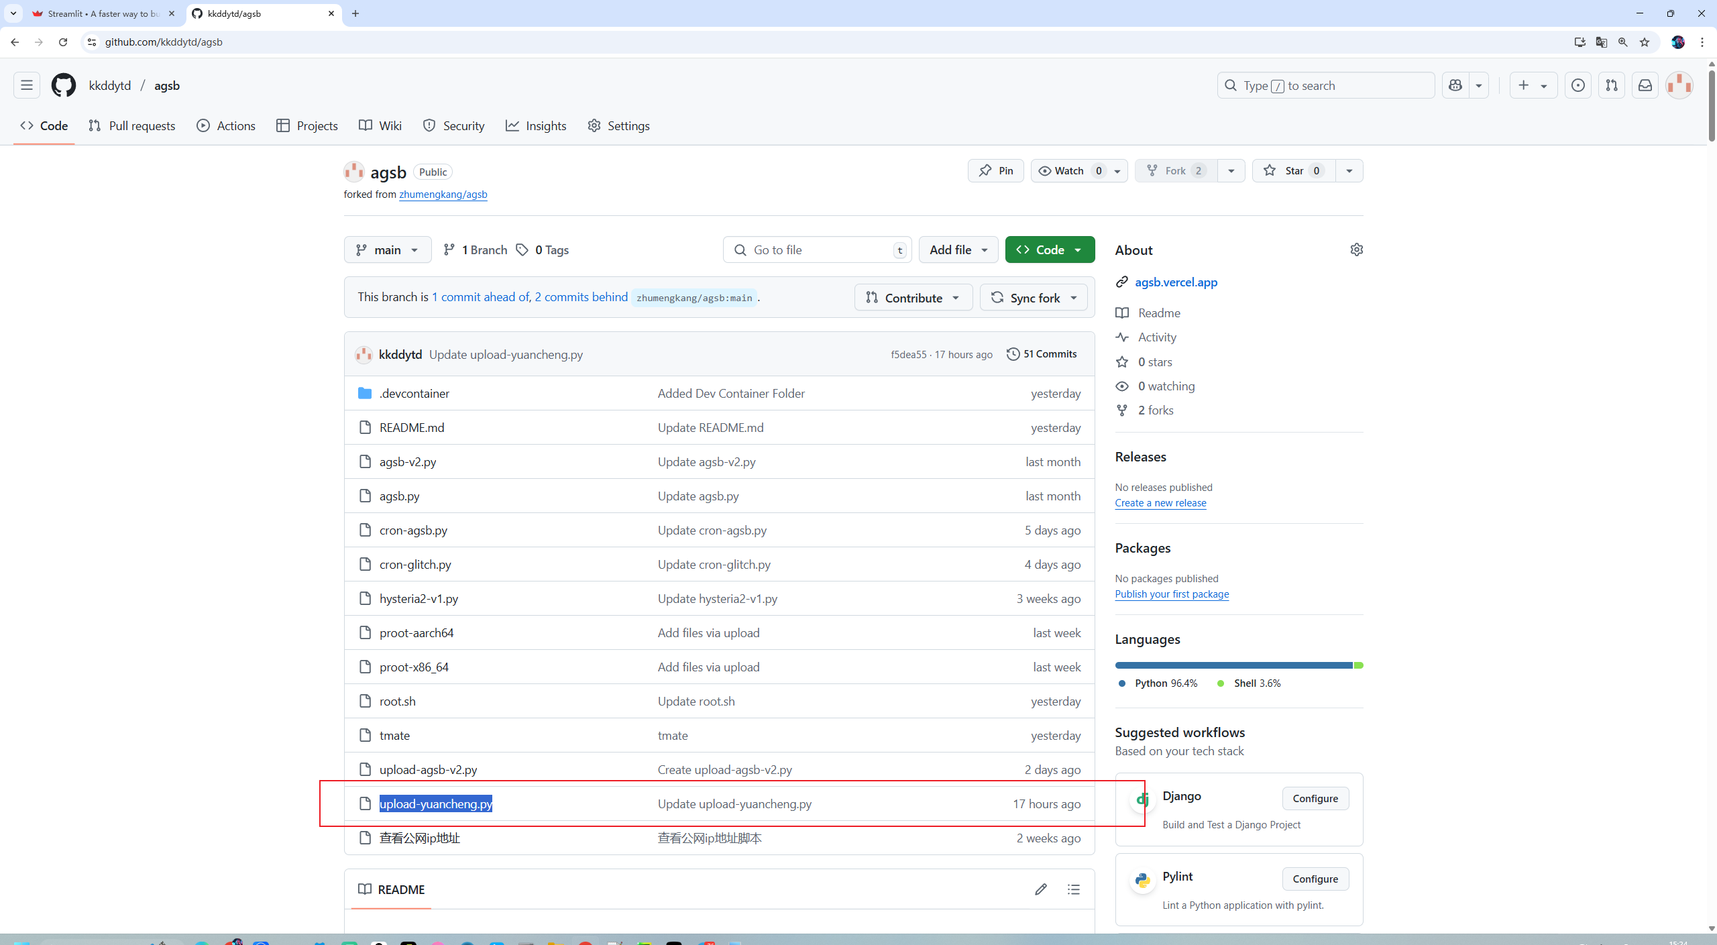
Task: Expand the Contribute dropdown
Action: click(913, 297)
